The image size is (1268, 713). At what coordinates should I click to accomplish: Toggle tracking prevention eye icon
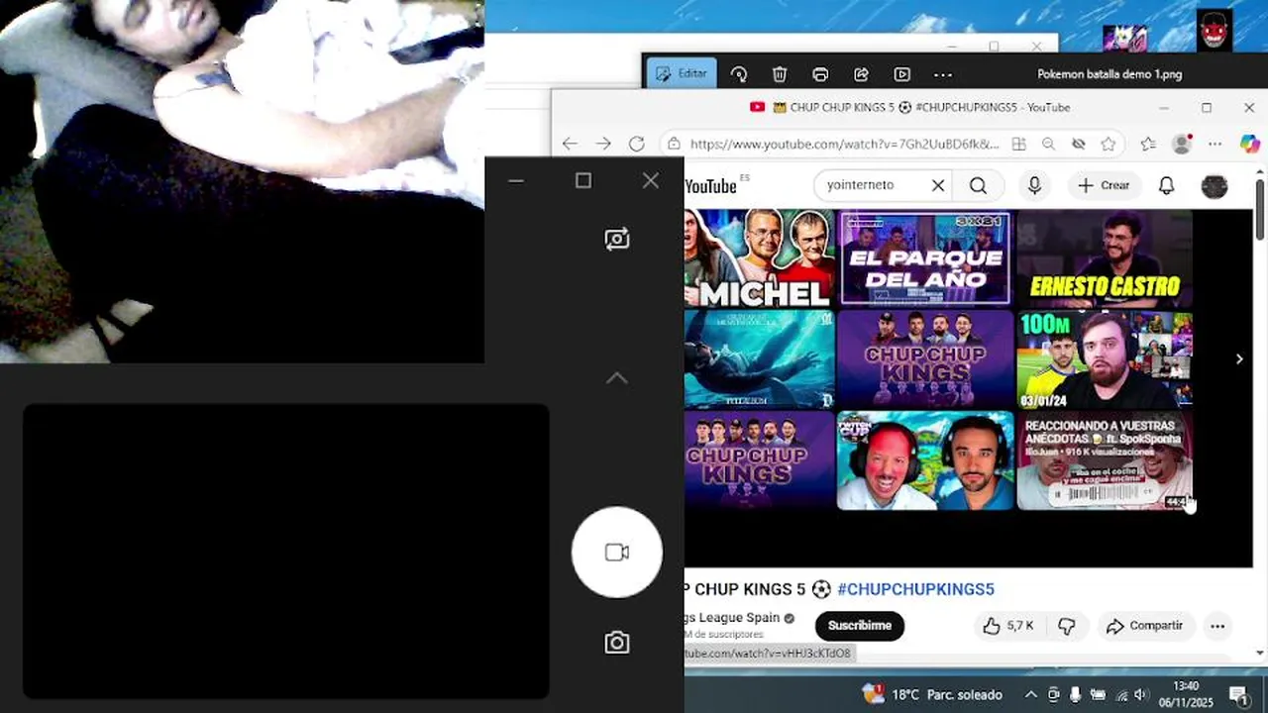[x=1079, y=144]
